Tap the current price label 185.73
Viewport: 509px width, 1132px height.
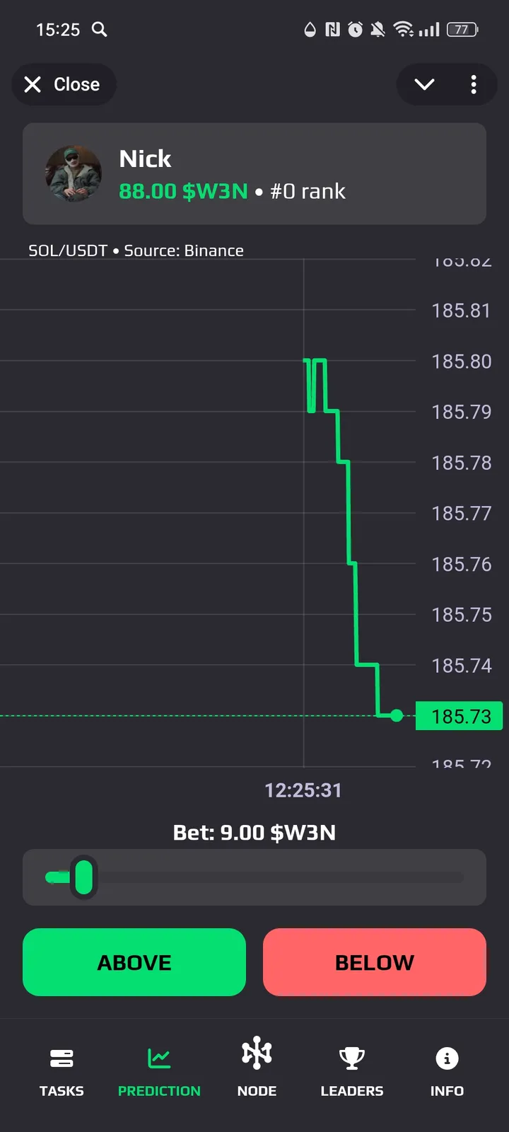point(460,716)
